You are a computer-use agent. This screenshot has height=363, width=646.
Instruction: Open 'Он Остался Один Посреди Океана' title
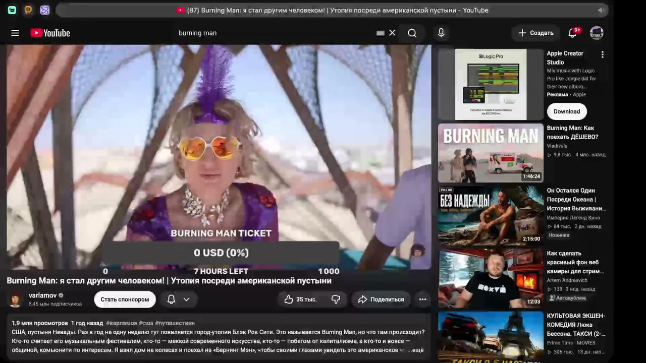(x=576, y=200)
